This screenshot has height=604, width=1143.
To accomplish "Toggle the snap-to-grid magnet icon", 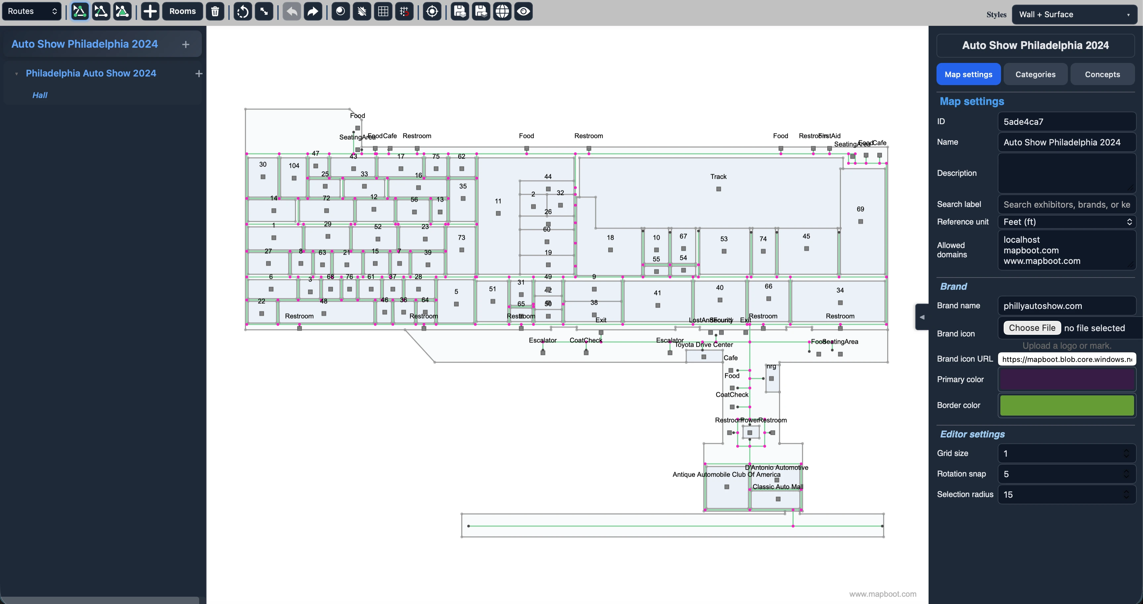I will point(405,11).
